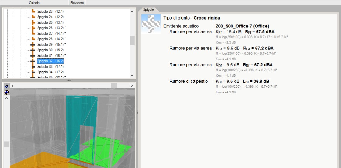Toggle the eye visibility icon in 3D view
Viewport: 341px width, 168px height.
tap(7, 92)
